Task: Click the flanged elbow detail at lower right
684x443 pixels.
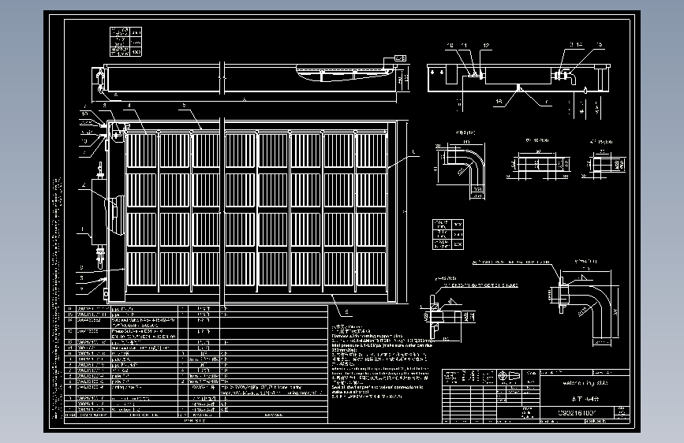Action: [x=585, y=303]
